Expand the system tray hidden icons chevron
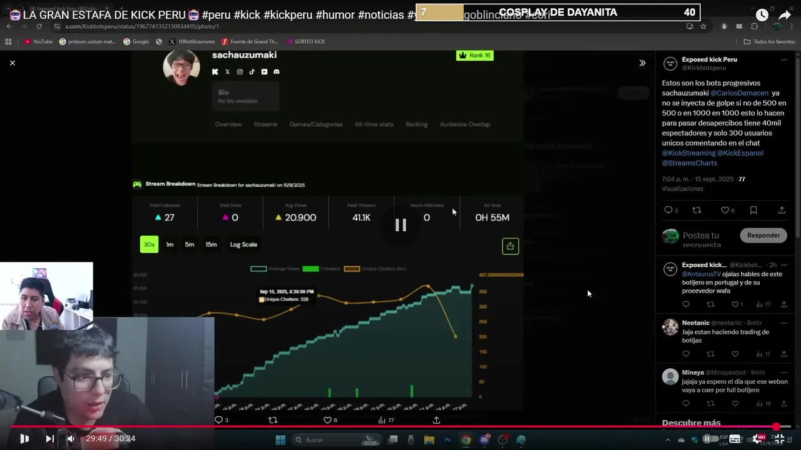Viewport: 801px width, 450px height. point(668,440)
